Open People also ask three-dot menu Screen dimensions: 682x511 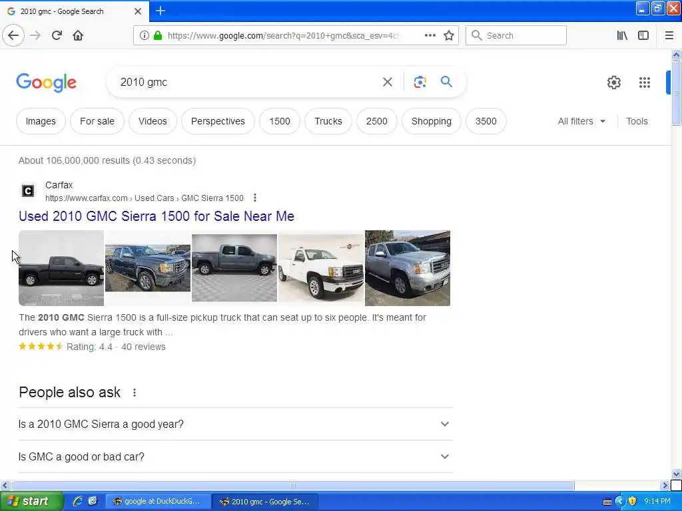click(x=135, y=393)
